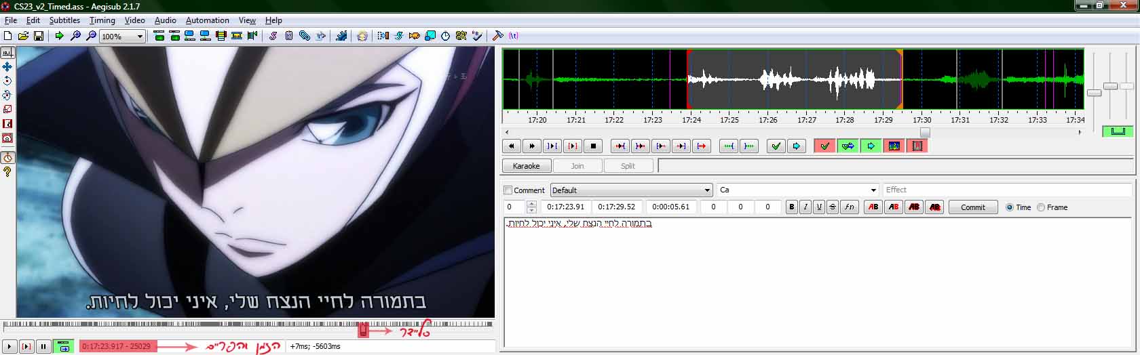Save subtitles with the floppy disk icon
This screenshot has width=1140, height=355.
point(39,36)
